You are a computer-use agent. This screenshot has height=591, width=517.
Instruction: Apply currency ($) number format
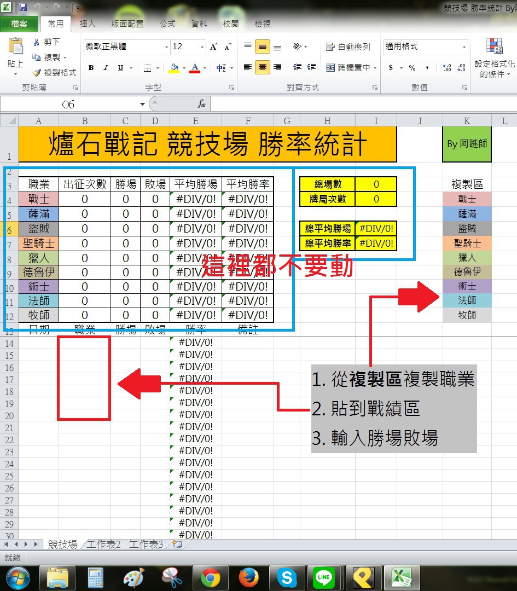tap(391, 68)
